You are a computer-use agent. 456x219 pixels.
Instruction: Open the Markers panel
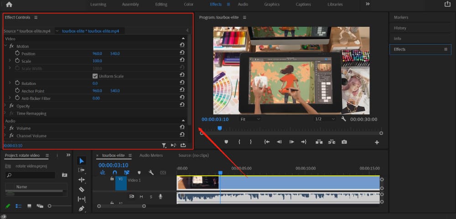point(401,17)
